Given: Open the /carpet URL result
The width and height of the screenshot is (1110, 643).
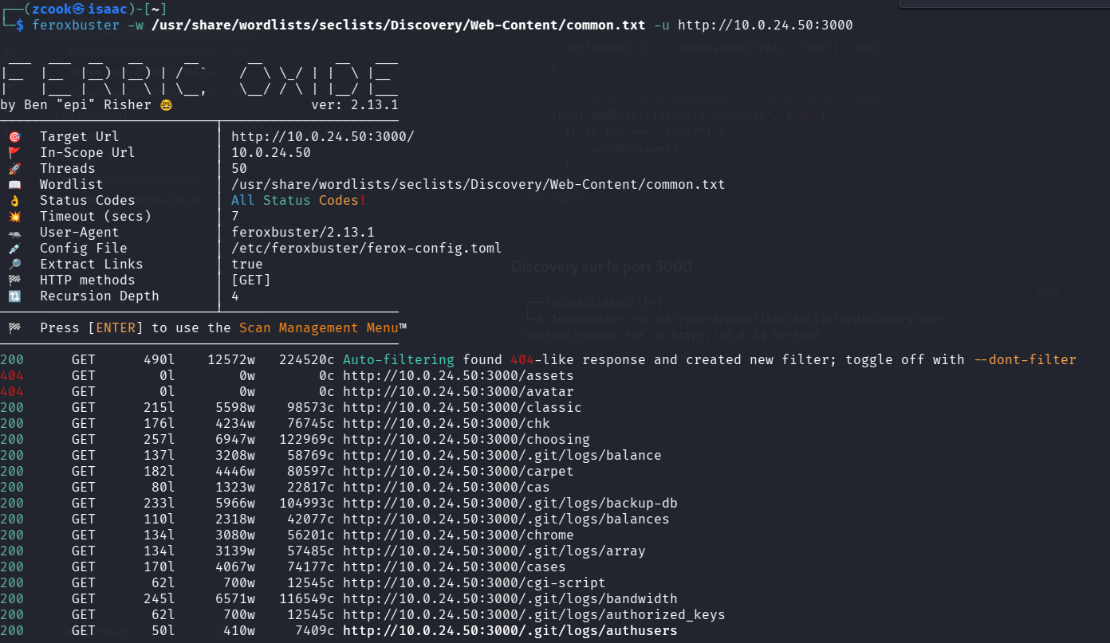Looking at the screenshot, I should point(459,472).
